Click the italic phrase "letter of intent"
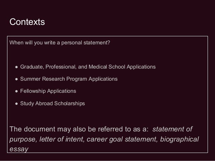215x161 pixels. (62, 139)
